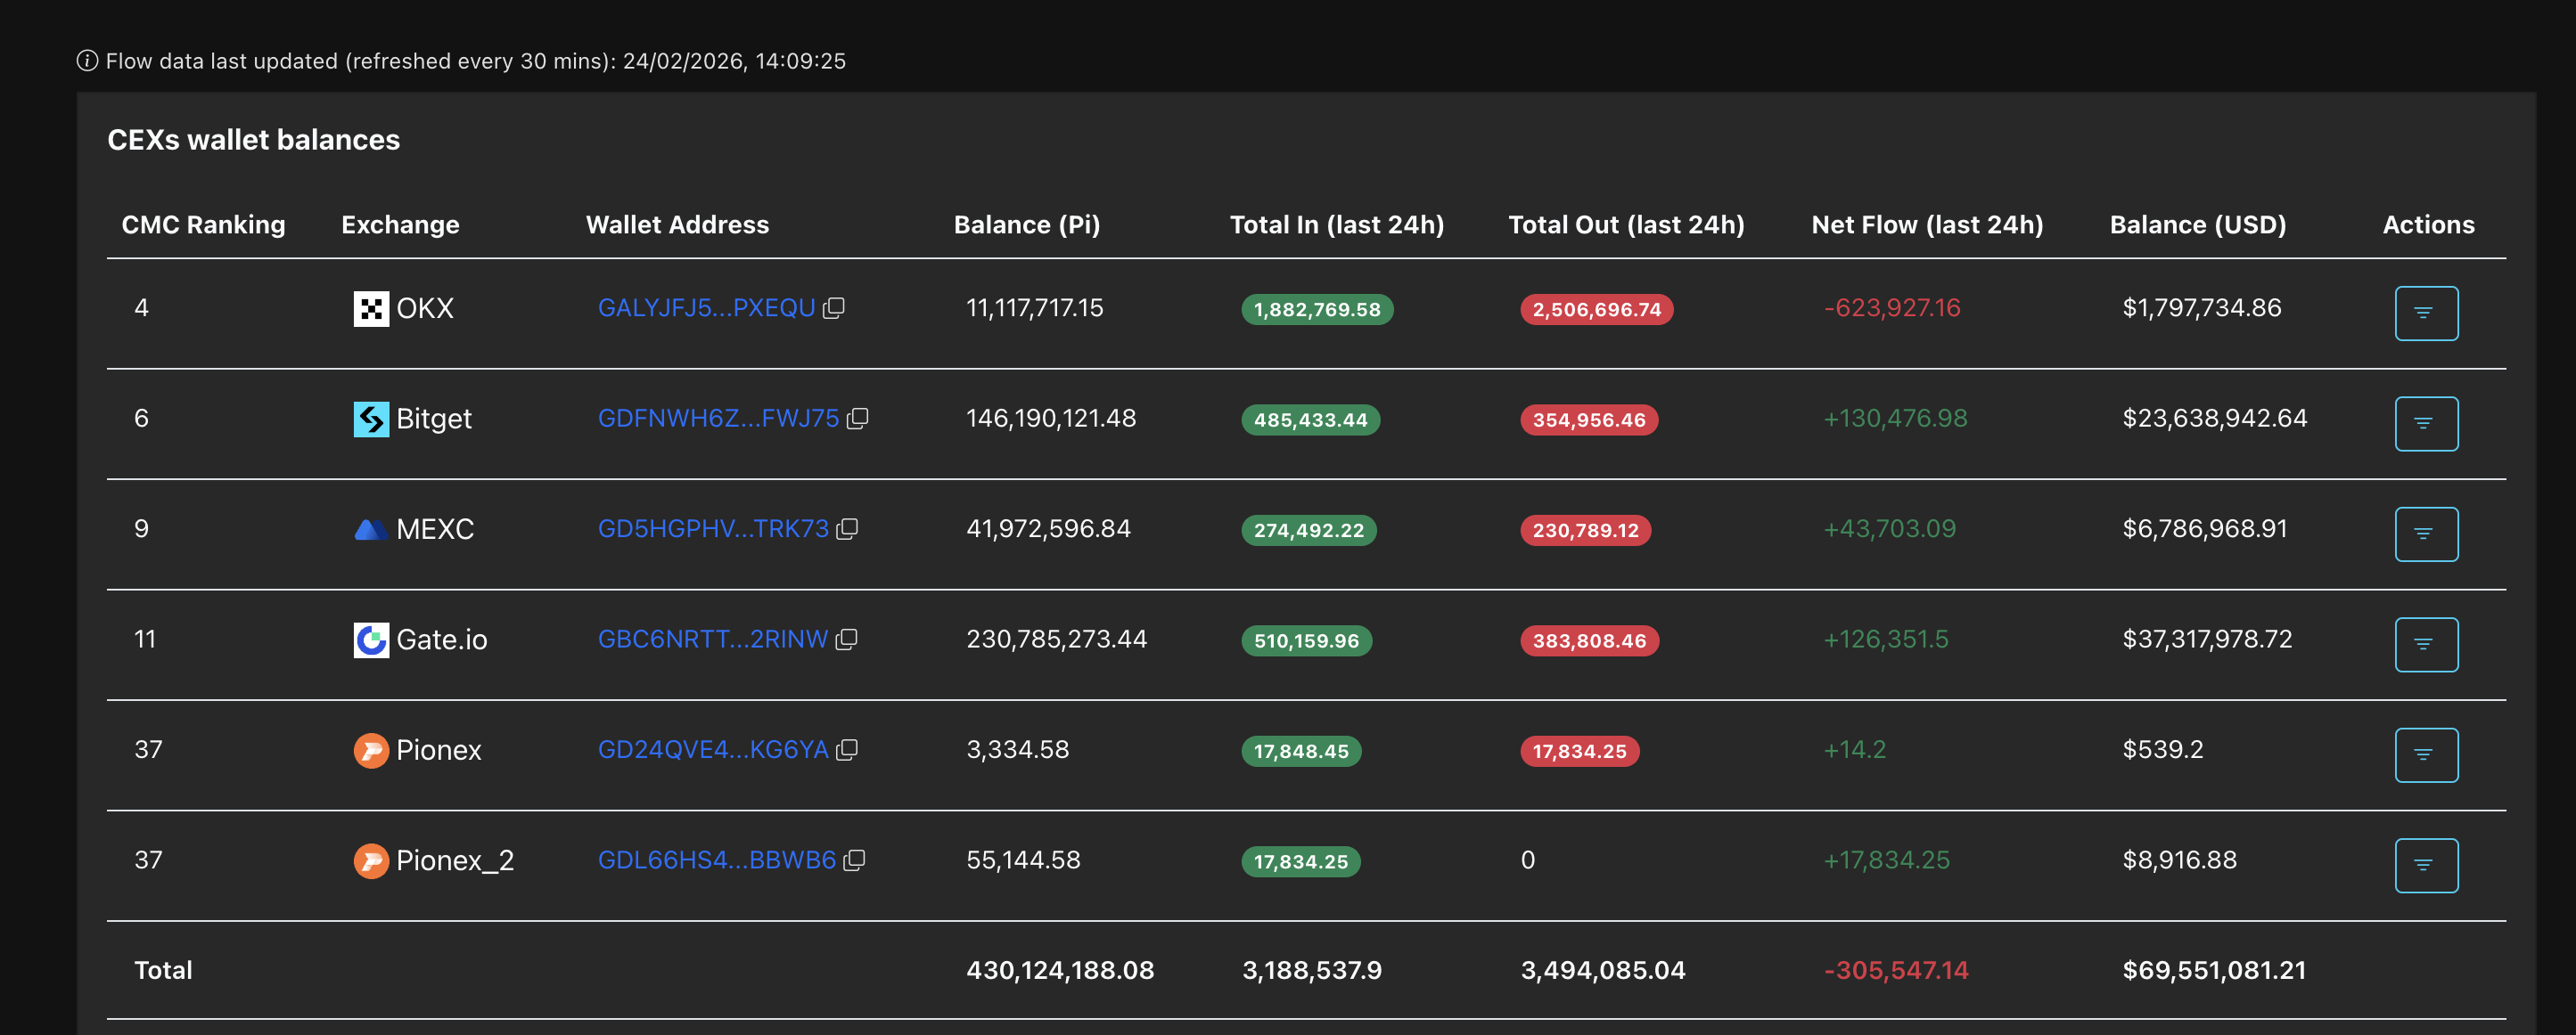
Task: Open wallet link GBC6NRTT...2RINW
Action: click(712, 640)
